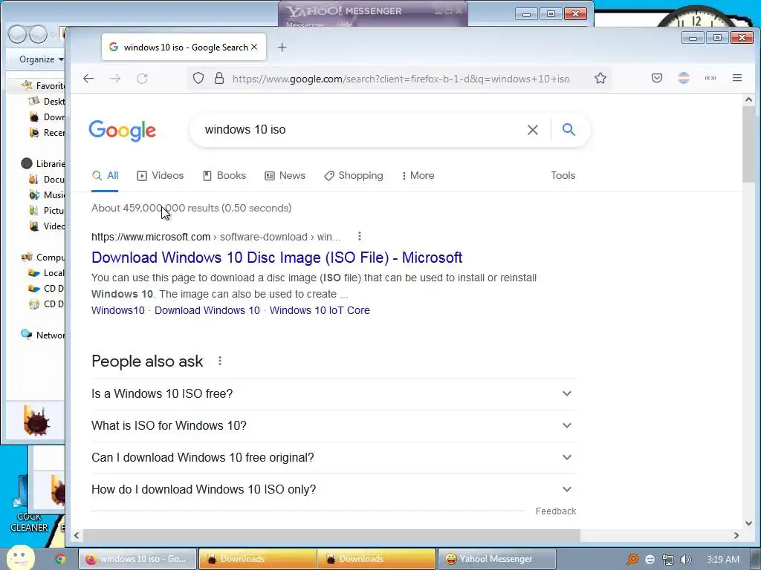Reload the page with refresh icon
This screenshot has width=761, height=570.
coord(142,79)
